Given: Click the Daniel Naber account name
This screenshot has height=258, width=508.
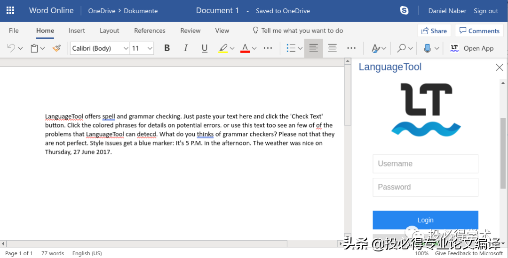Looking at the screenshot, I should (447, 11).
